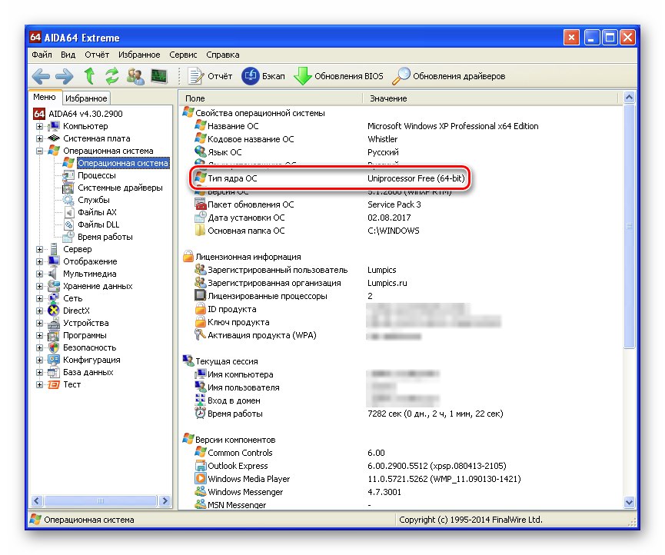
Task: Click the tree horizontal scrollbar right arrow
Action: pos(165,500)
